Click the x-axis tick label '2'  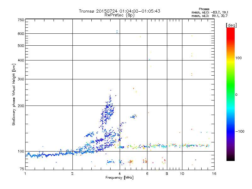click(x=72, y=174)
